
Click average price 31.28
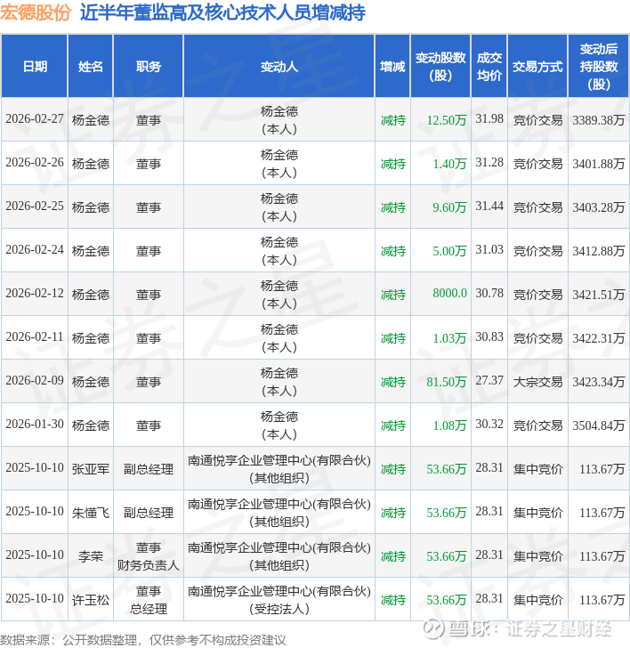tap(489, 162)
